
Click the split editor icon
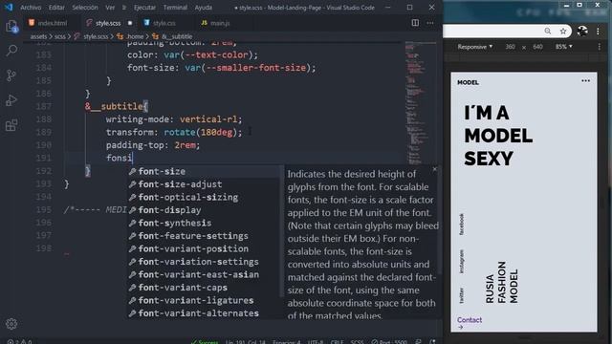coord(415,23)
